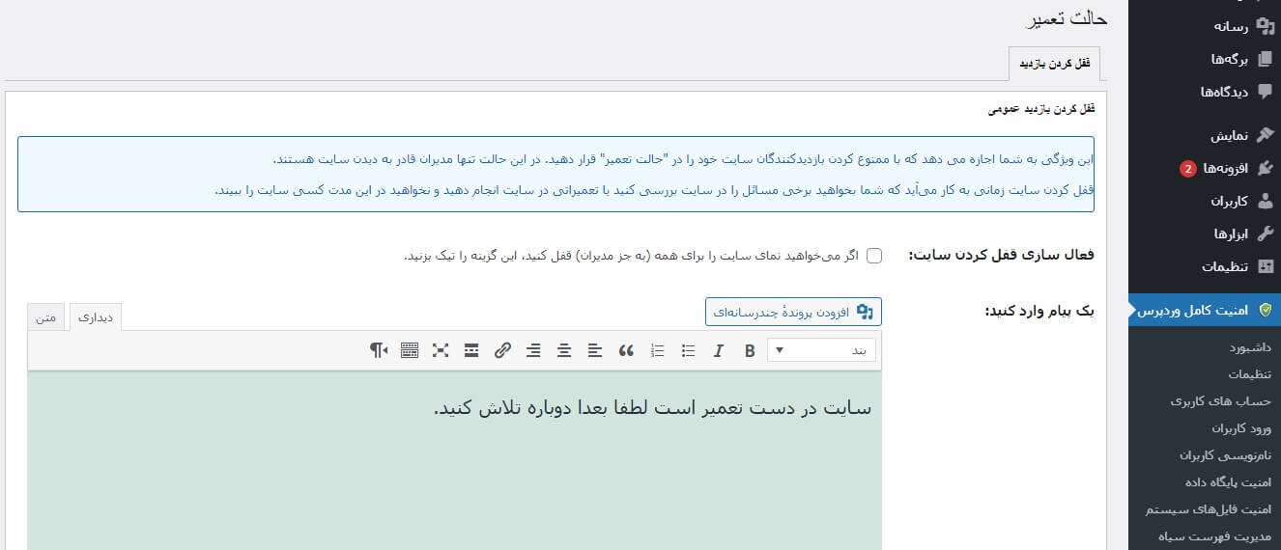Viewport: 1281px width, 550px height.
Task: Center align text in the editor
Action: pos(564,350)
